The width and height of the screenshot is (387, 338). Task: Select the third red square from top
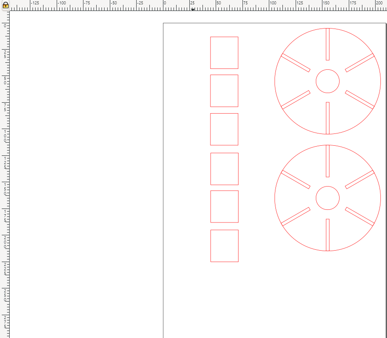[224, 129]
